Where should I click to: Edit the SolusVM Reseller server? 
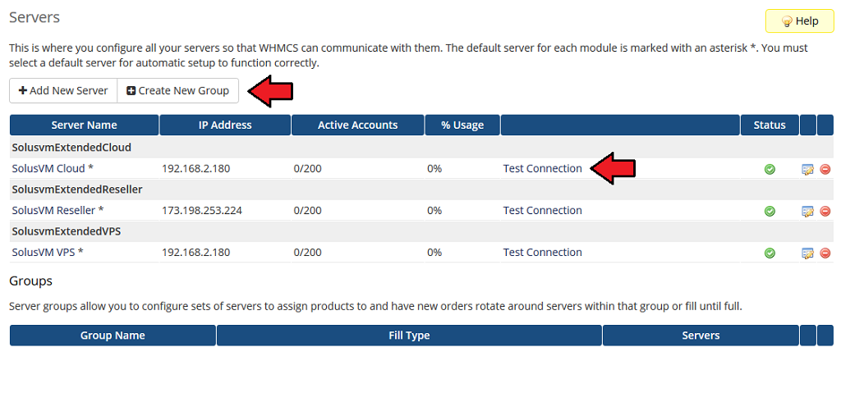(808, 211)
